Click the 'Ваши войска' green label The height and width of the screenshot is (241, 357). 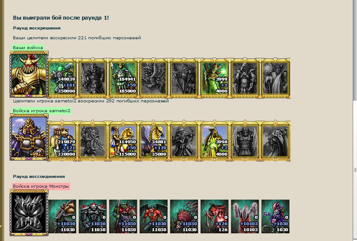28,47
